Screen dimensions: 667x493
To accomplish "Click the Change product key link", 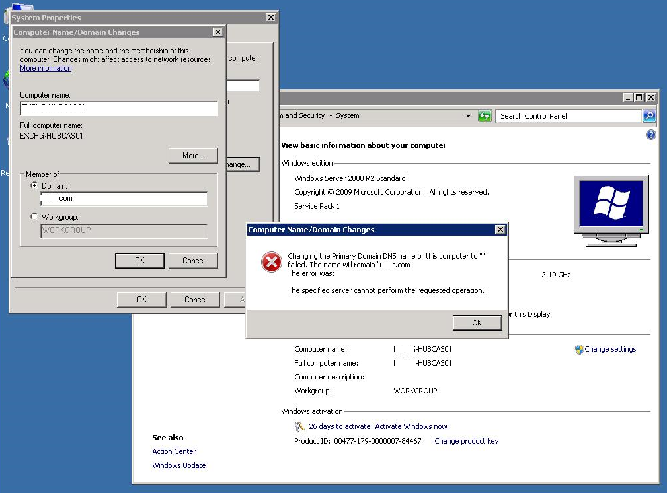I will [x=466, y=441].
